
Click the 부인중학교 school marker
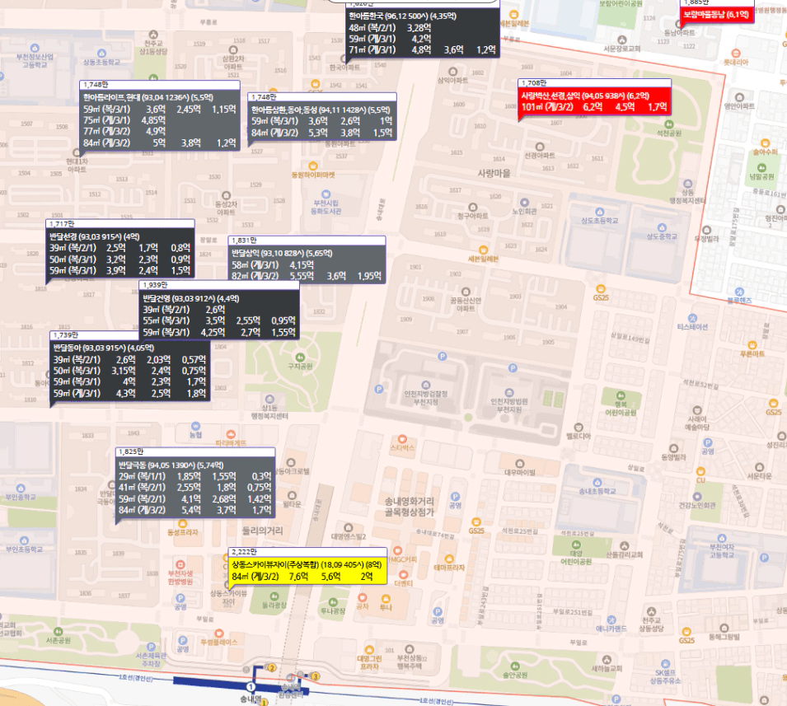click(x=21, y=489)
